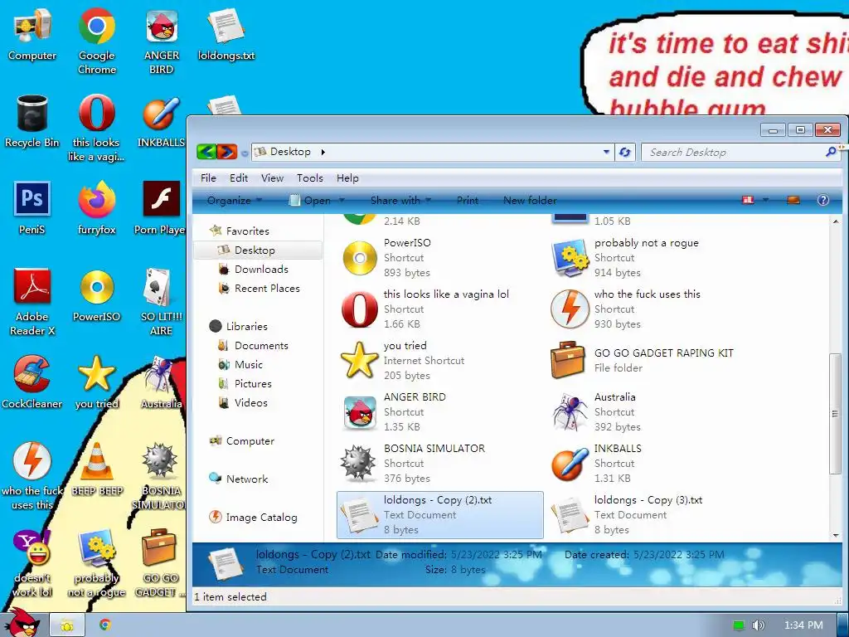
Task: Open the View menu
Action: tap(272, 177)
